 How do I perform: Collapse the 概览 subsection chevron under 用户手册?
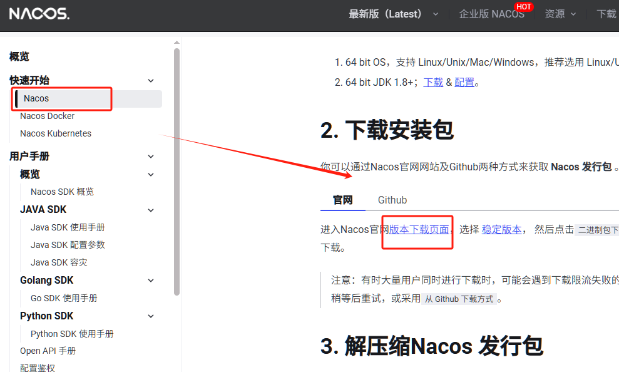click(x=151, y=175)
